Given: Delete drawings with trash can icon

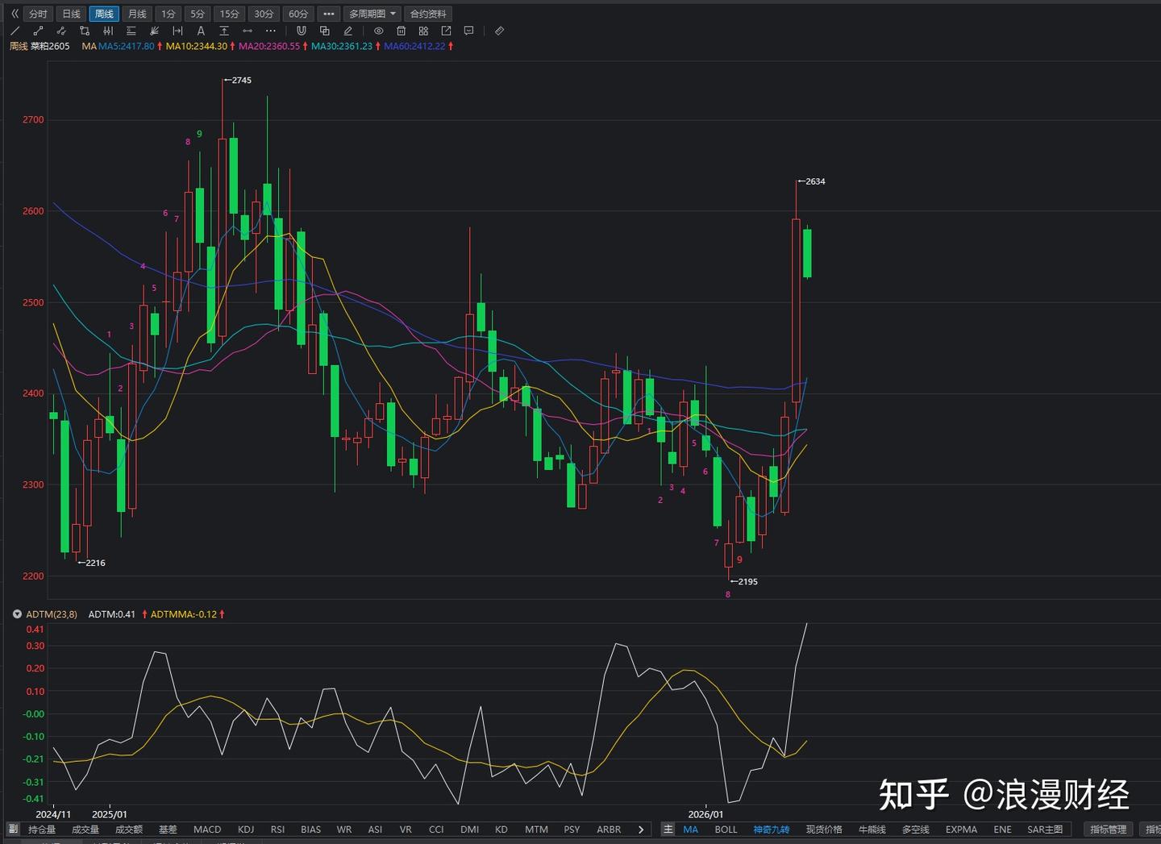Looking at the screenshot, I should click(x=401, y=31).
